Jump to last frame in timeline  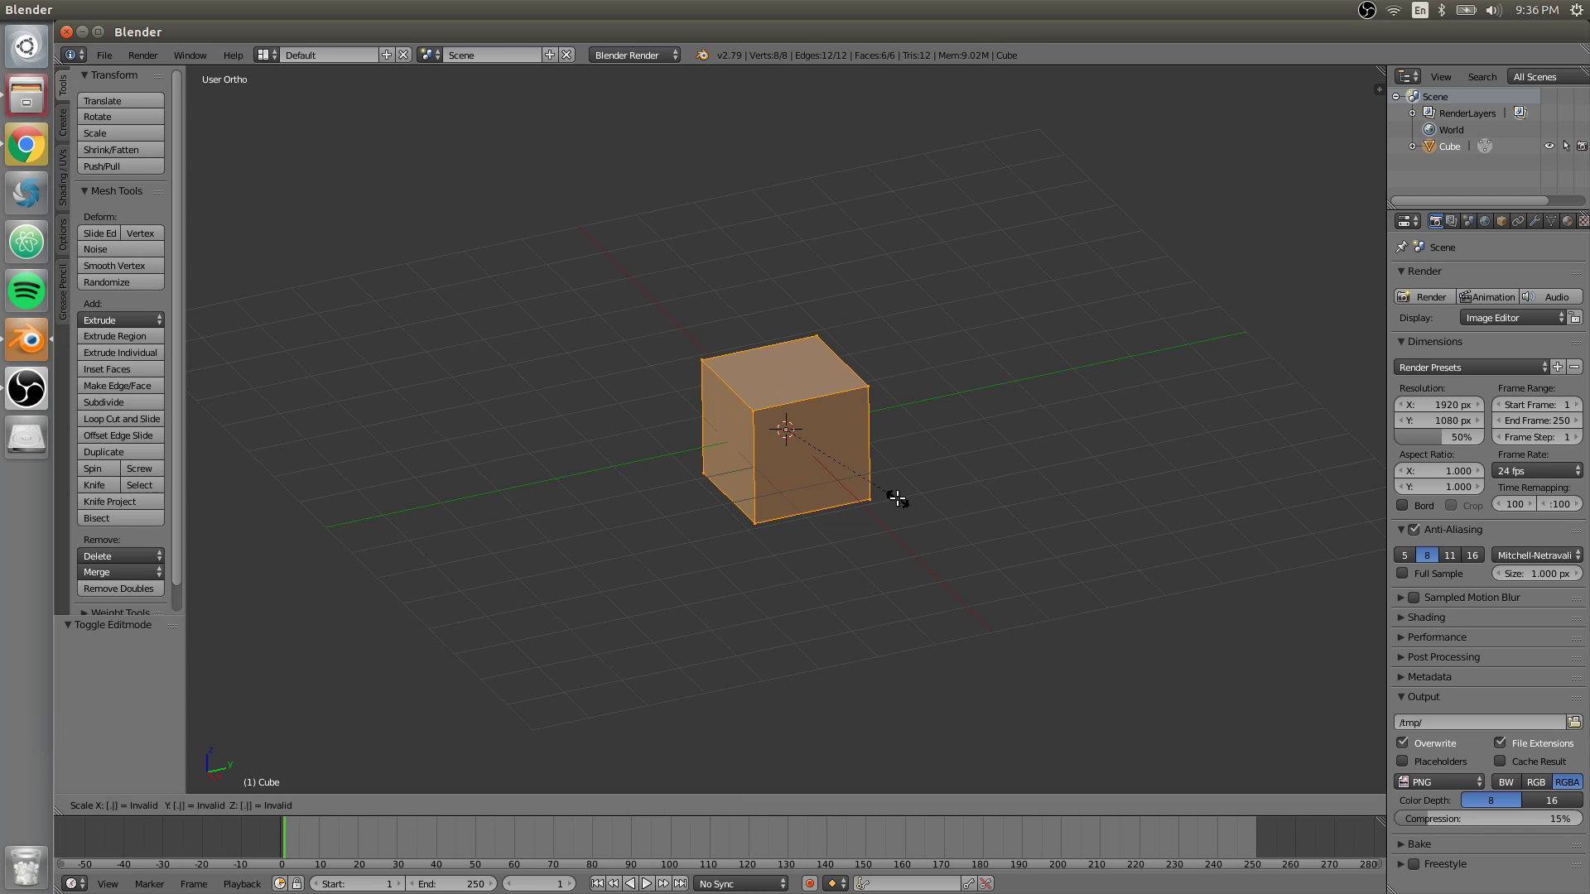(680, 883)
